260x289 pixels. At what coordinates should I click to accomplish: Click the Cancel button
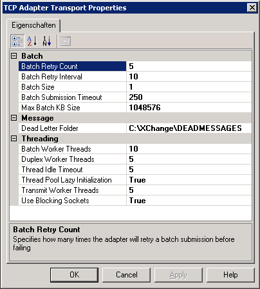pyautogui.click(x=127, y=275)
